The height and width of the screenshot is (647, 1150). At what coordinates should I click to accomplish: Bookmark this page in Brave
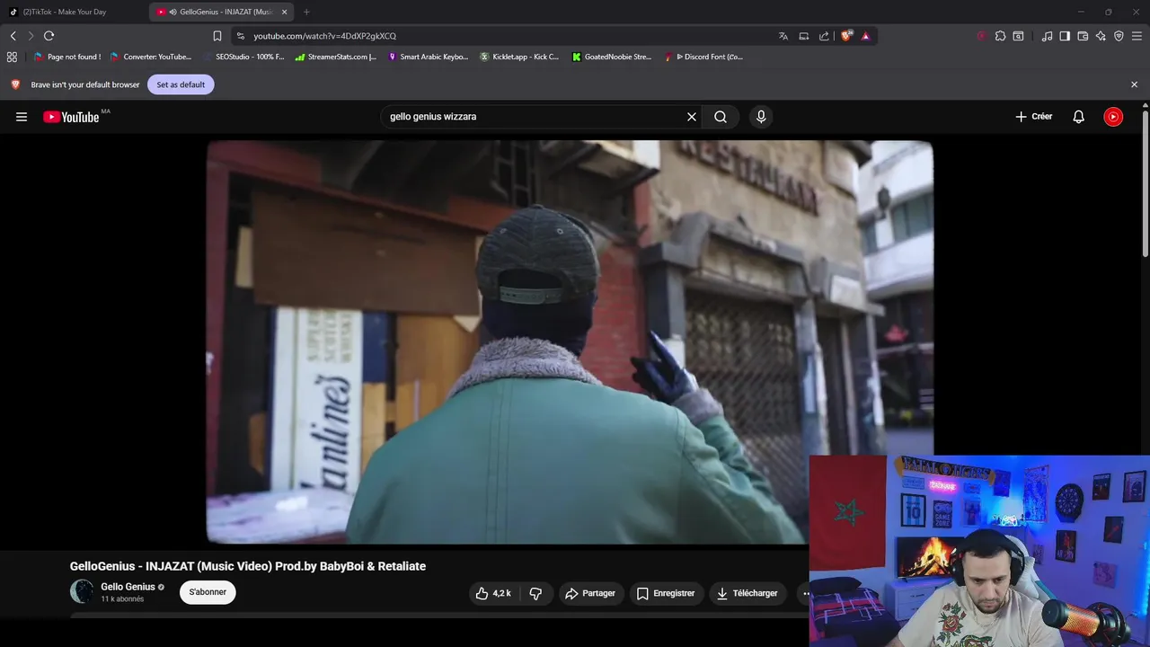pos(217,36)
